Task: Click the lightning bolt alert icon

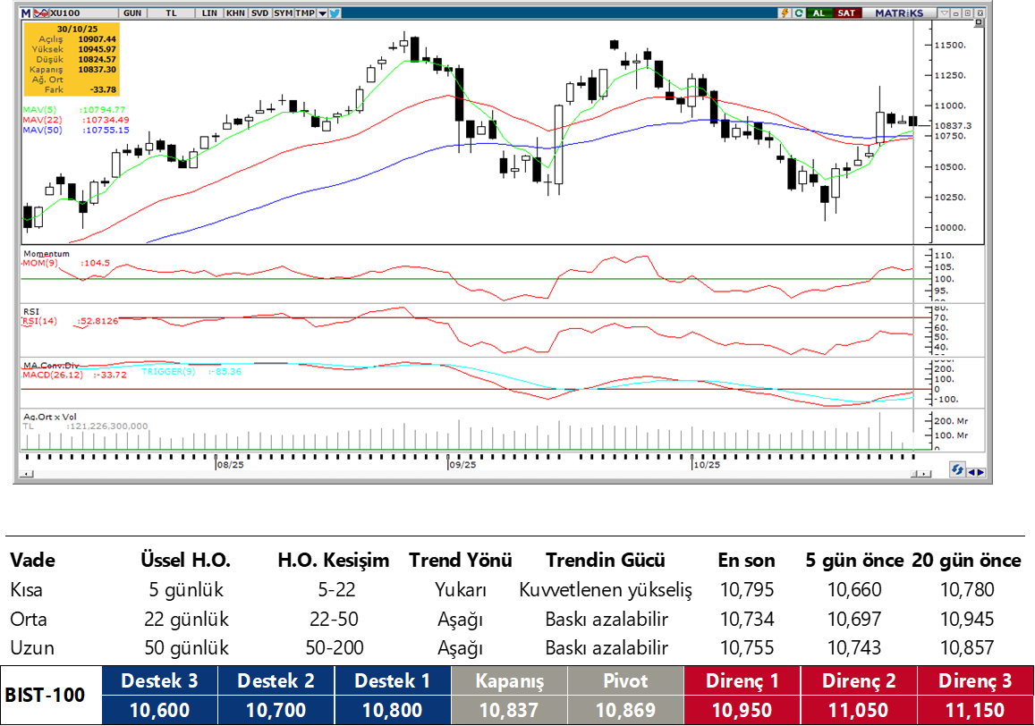Action: [x=785, y=13]
